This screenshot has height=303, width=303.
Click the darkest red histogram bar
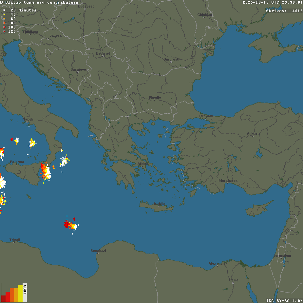pyautogui.click(x=4, y=298)
